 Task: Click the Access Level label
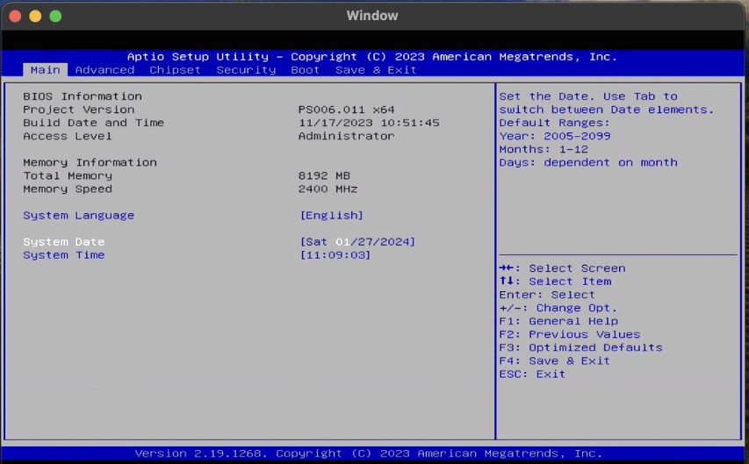[x=68, y=137]
